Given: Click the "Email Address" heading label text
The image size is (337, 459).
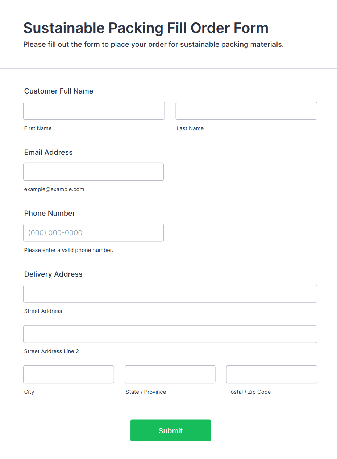Looking at the screenshot, I should click(x=49, y=152).
